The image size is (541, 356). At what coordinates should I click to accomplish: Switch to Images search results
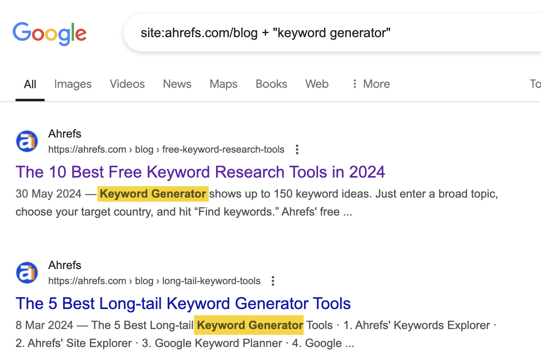72,84
